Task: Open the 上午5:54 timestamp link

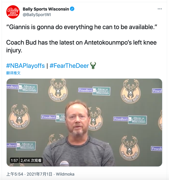Action: point(15,174)
